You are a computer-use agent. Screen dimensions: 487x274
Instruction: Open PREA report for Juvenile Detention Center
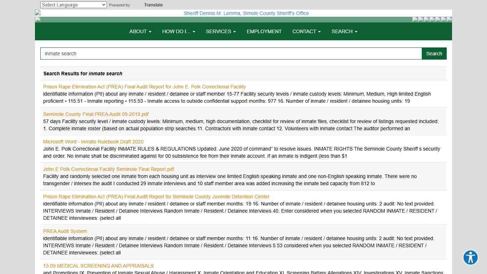[156, 197]
